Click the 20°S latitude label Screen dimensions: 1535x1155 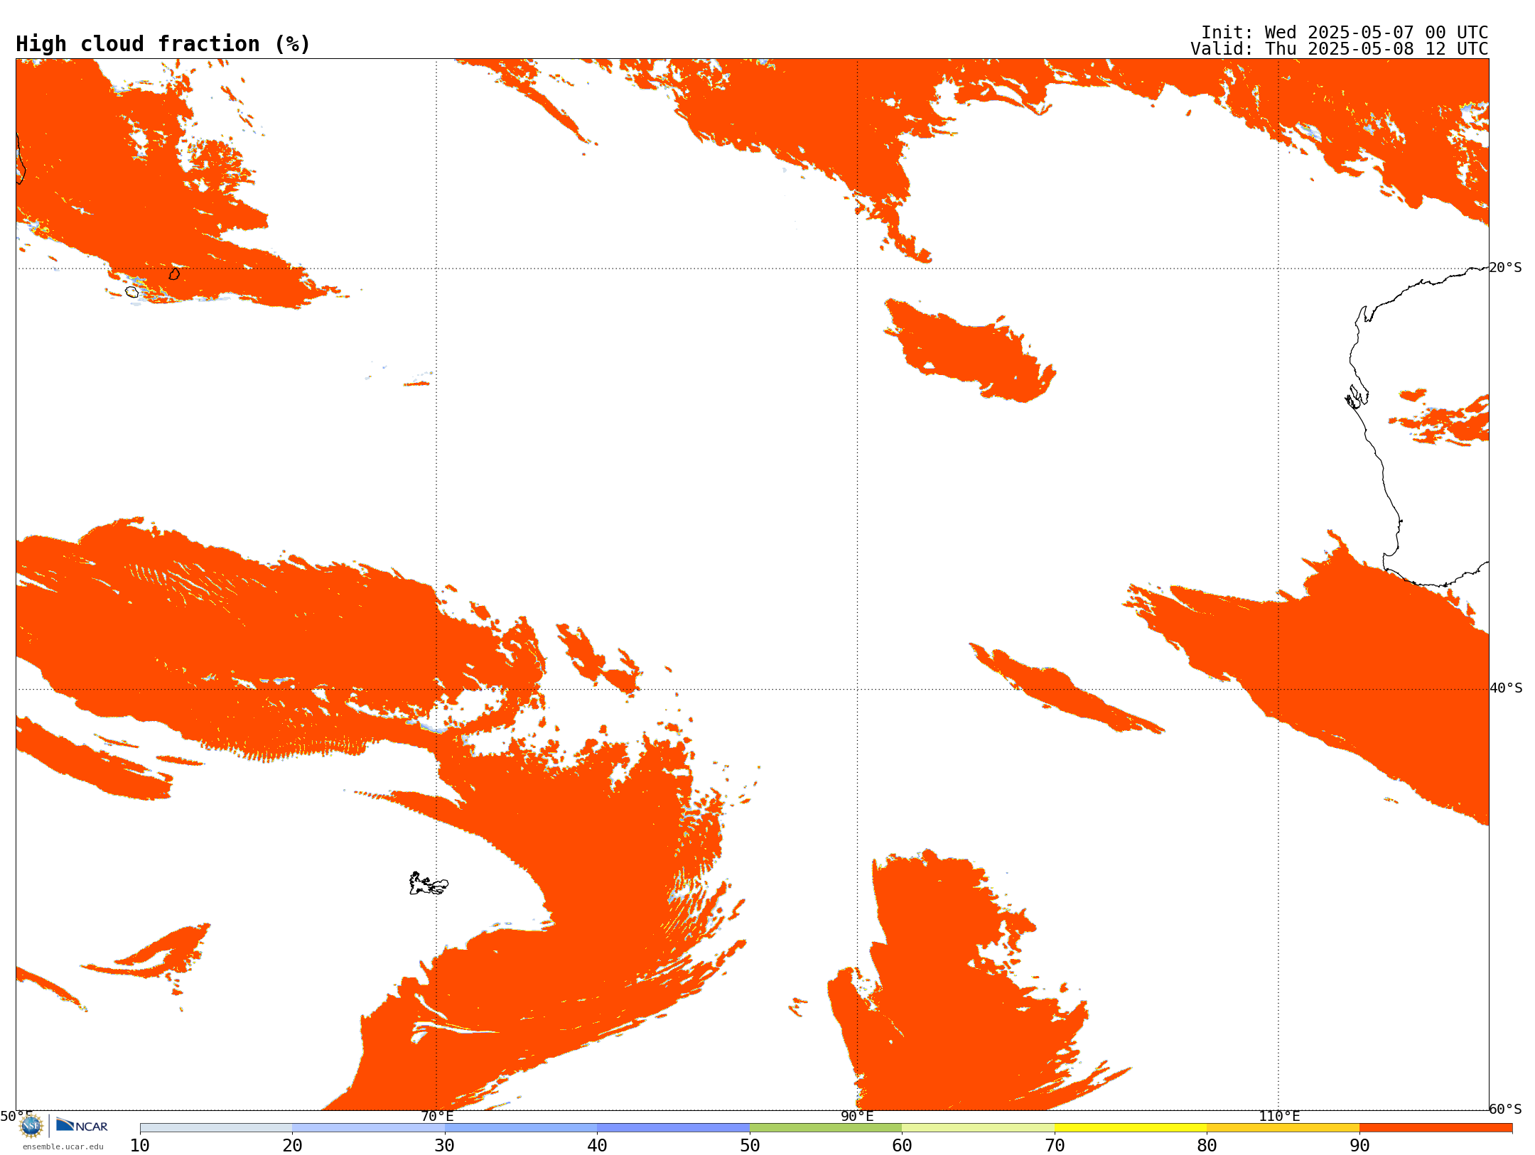coord(1506,268)
